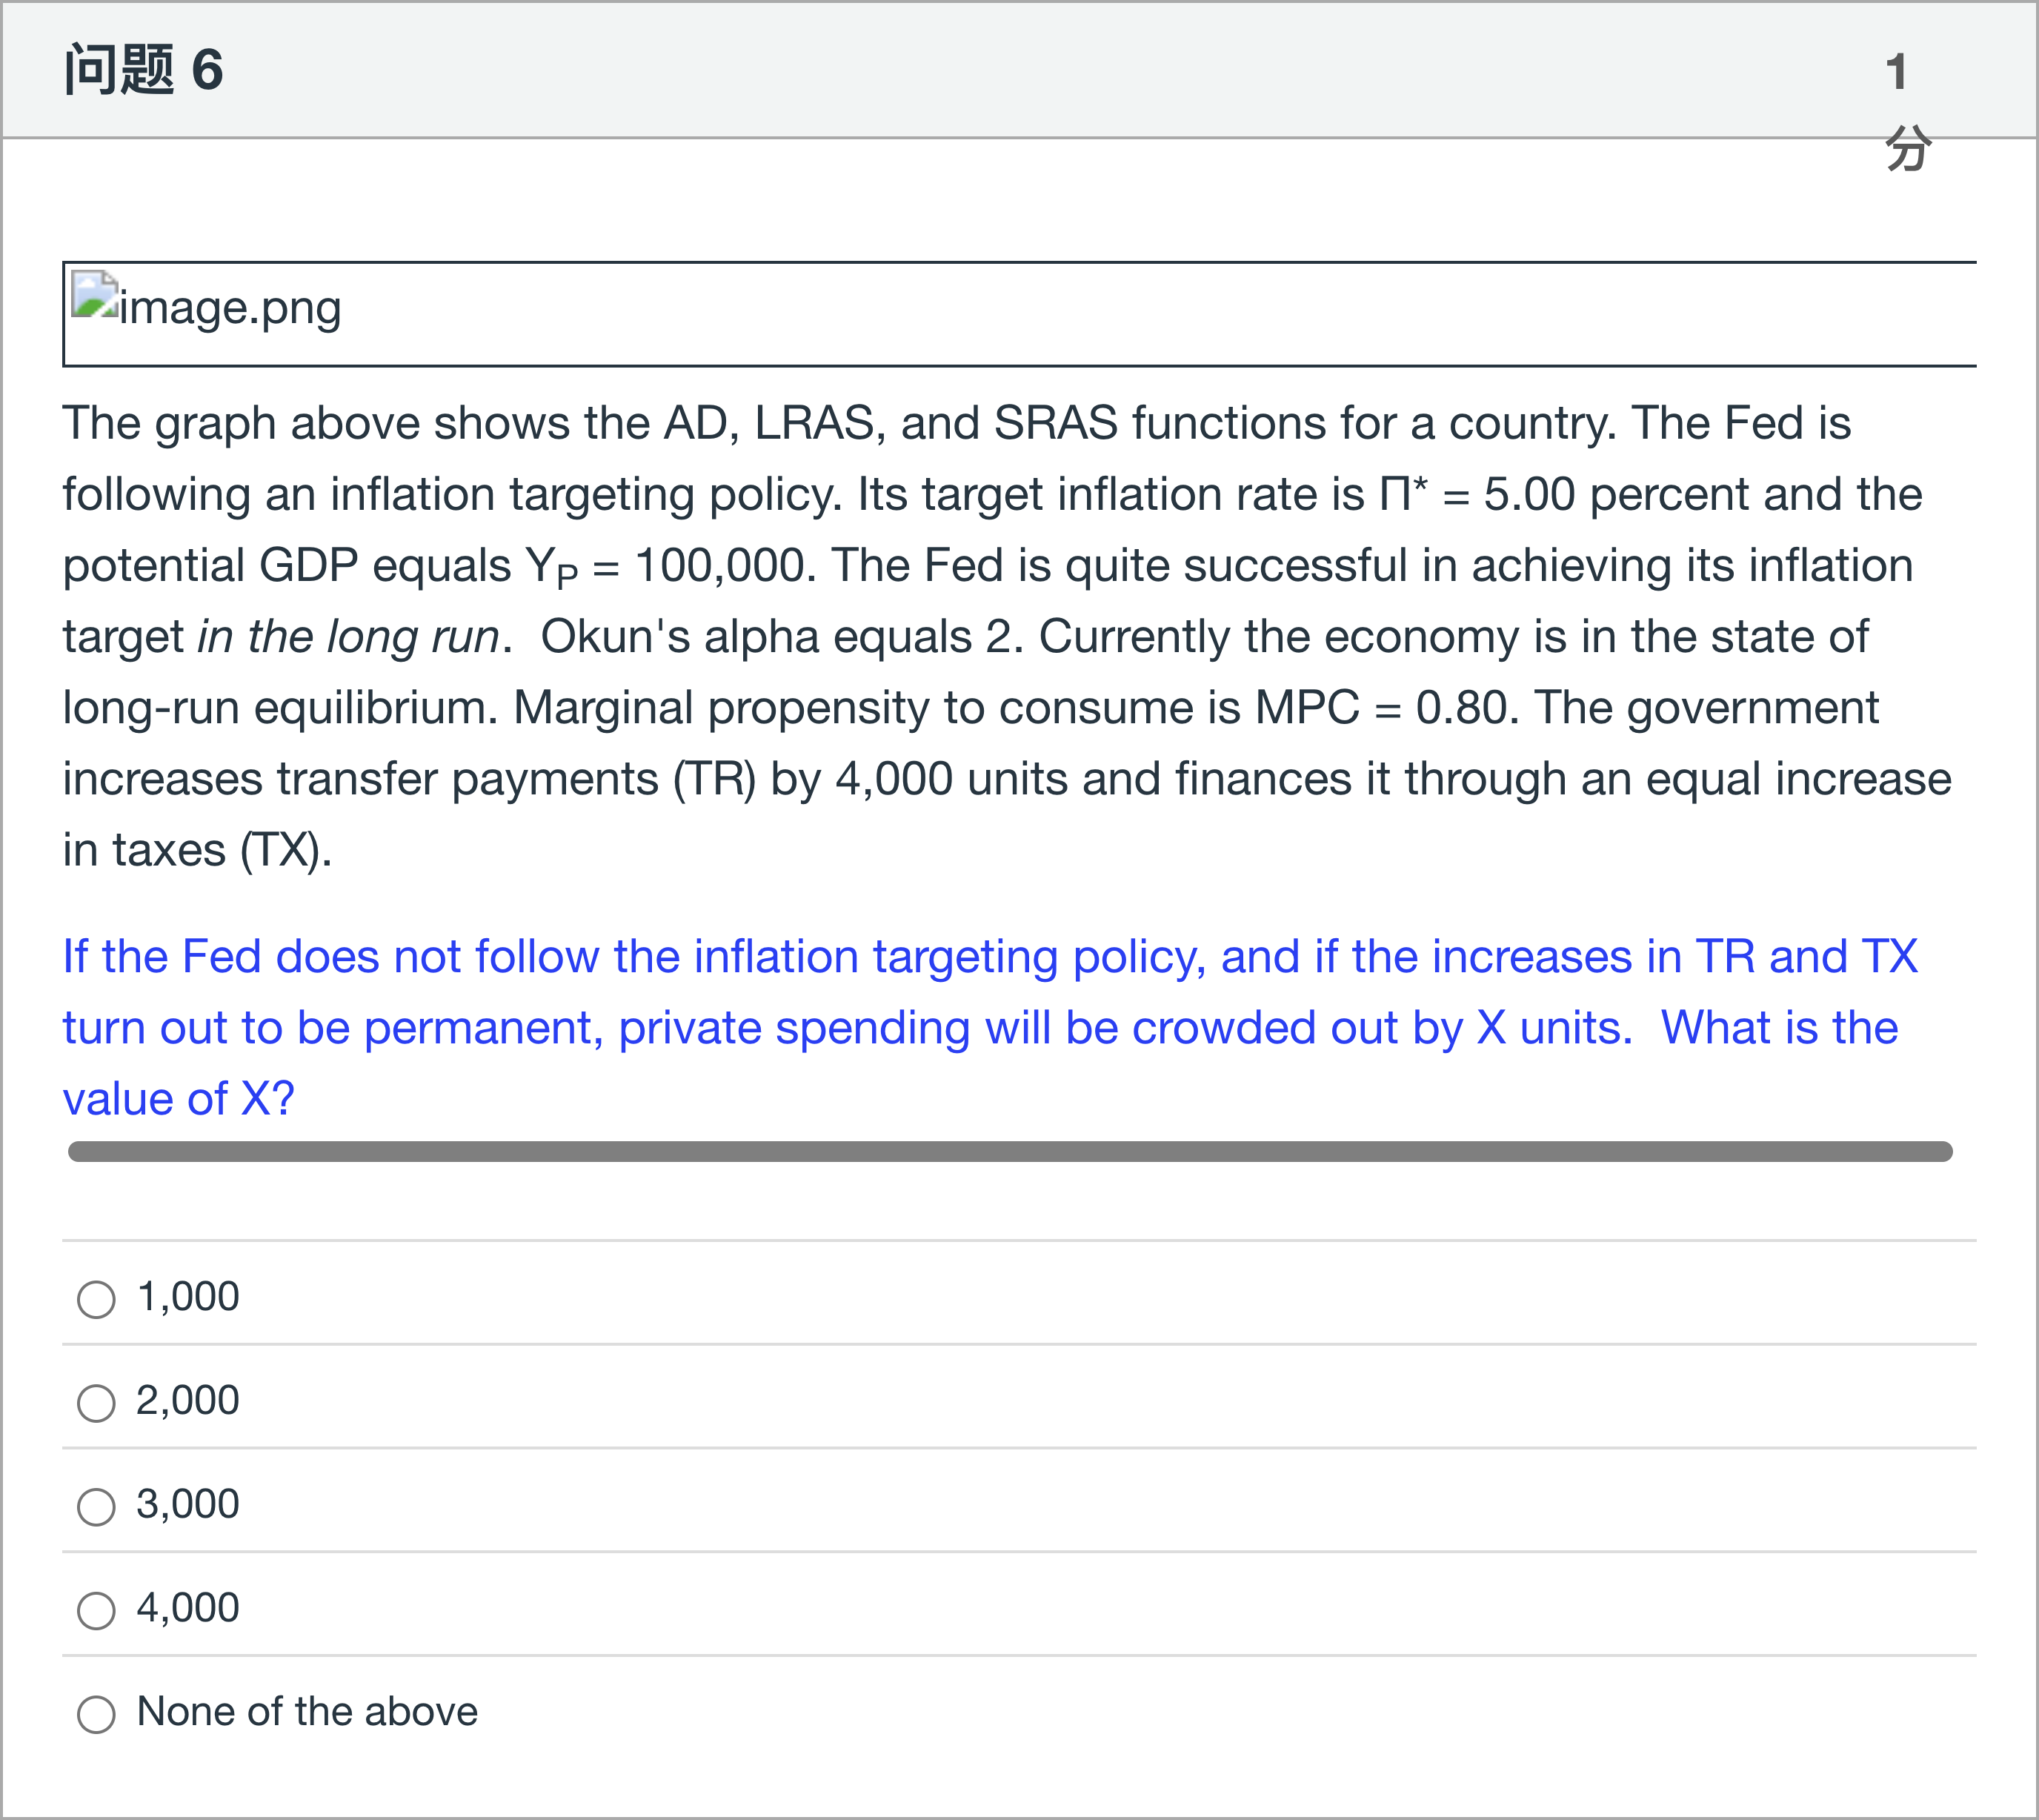2039x1820 pixels.
Task: Click the 'MPC = 0.80' text
Action: pos(1385,708)
